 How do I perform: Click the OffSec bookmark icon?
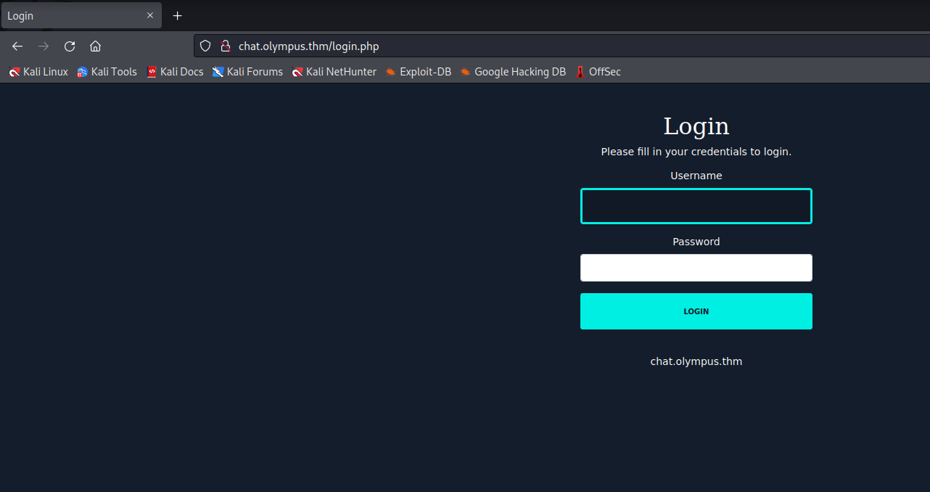click(580, 72)
